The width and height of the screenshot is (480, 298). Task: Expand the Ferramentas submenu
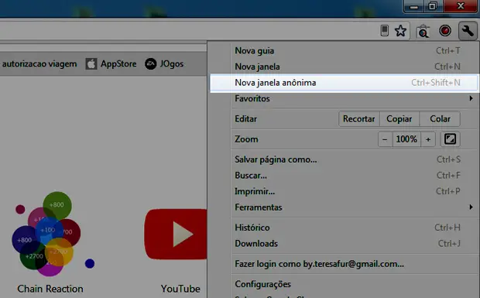(344, 207)
